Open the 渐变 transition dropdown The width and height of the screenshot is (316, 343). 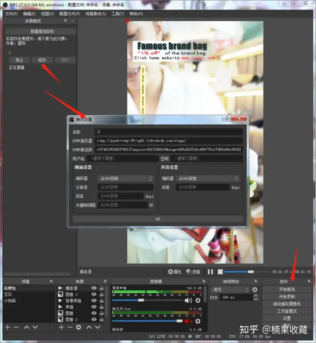point(230,290)
